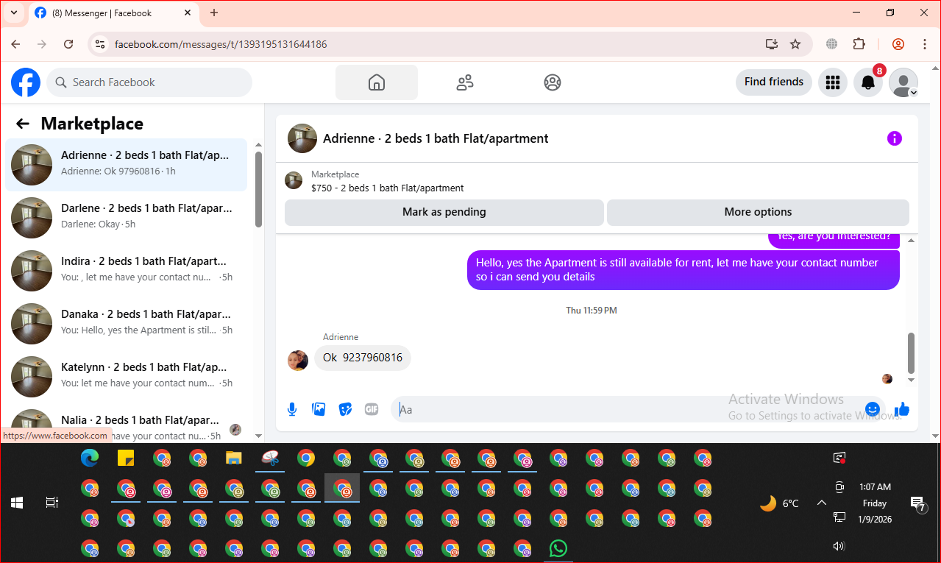941x563 pixels.
Task: Click Adrienne's avatar beside her message
Action: click(298, 361)
